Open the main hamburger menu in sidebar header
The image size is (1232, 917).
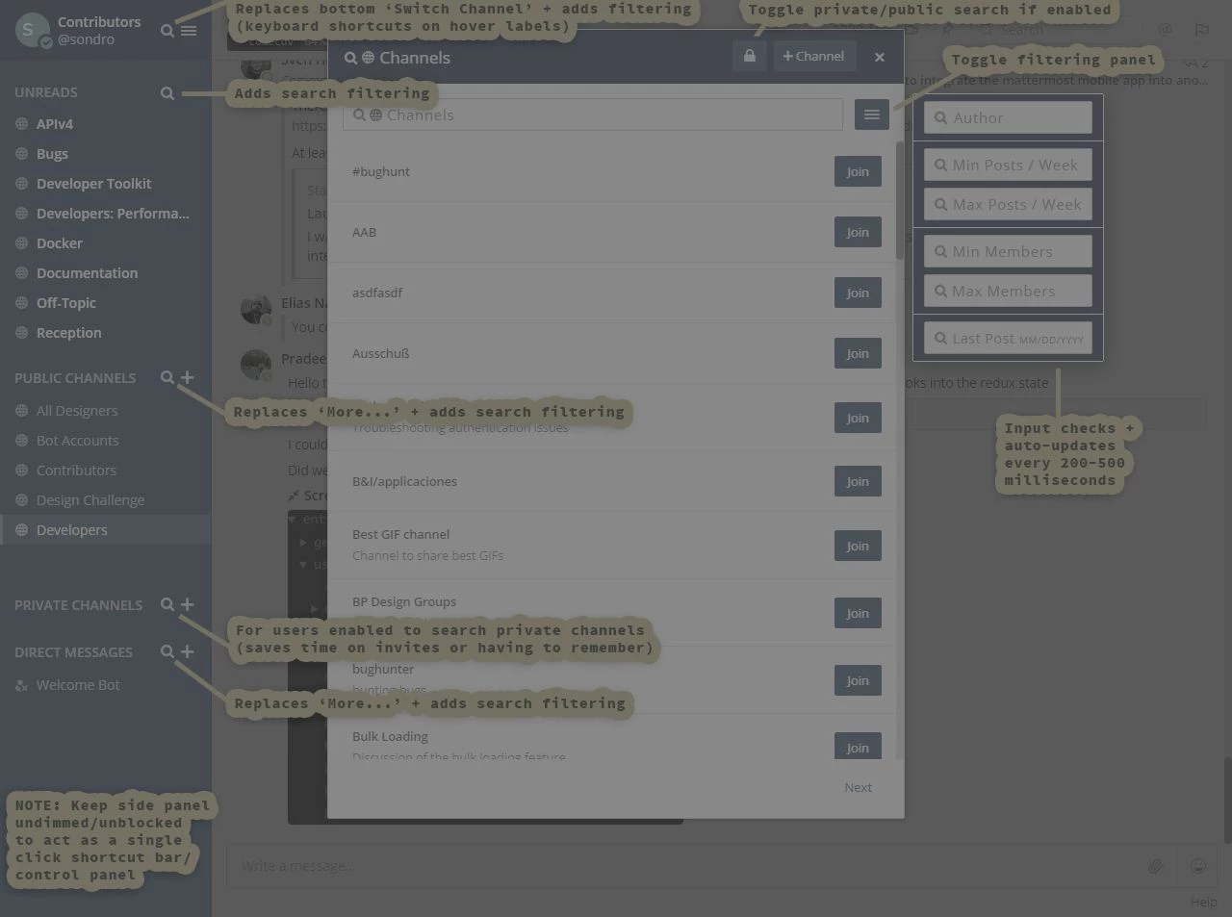190,31
